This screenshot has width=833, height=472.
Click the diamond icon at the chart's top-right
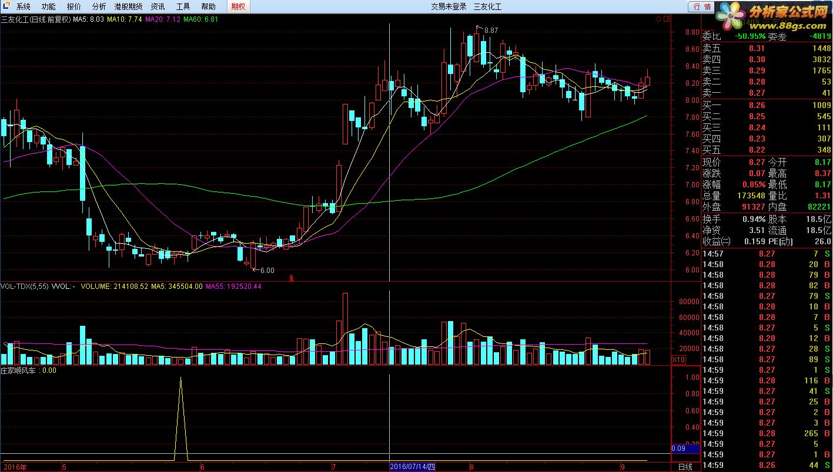[x=658, y=19]
